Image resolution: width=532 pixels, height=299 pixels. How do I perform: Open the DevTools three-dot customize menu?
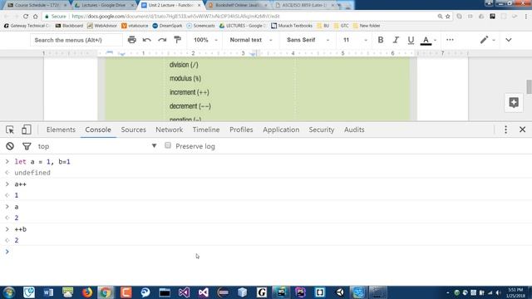coord(505,130)
